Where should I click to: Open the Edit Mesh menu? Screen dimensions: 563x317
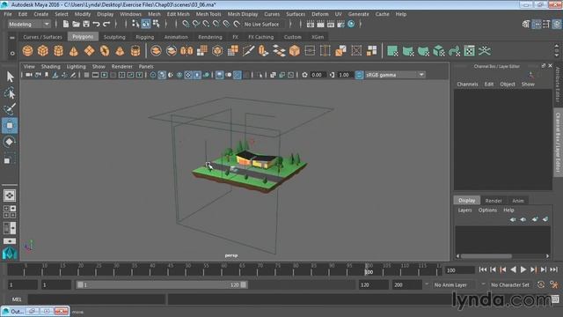click(x=178, y=14)
